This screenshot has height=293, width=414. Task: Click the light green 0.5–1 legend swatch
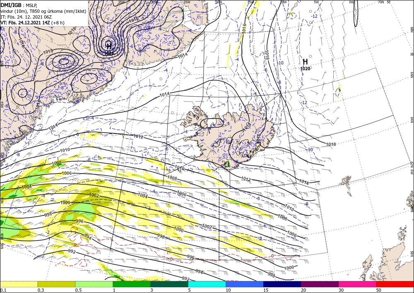94,284
